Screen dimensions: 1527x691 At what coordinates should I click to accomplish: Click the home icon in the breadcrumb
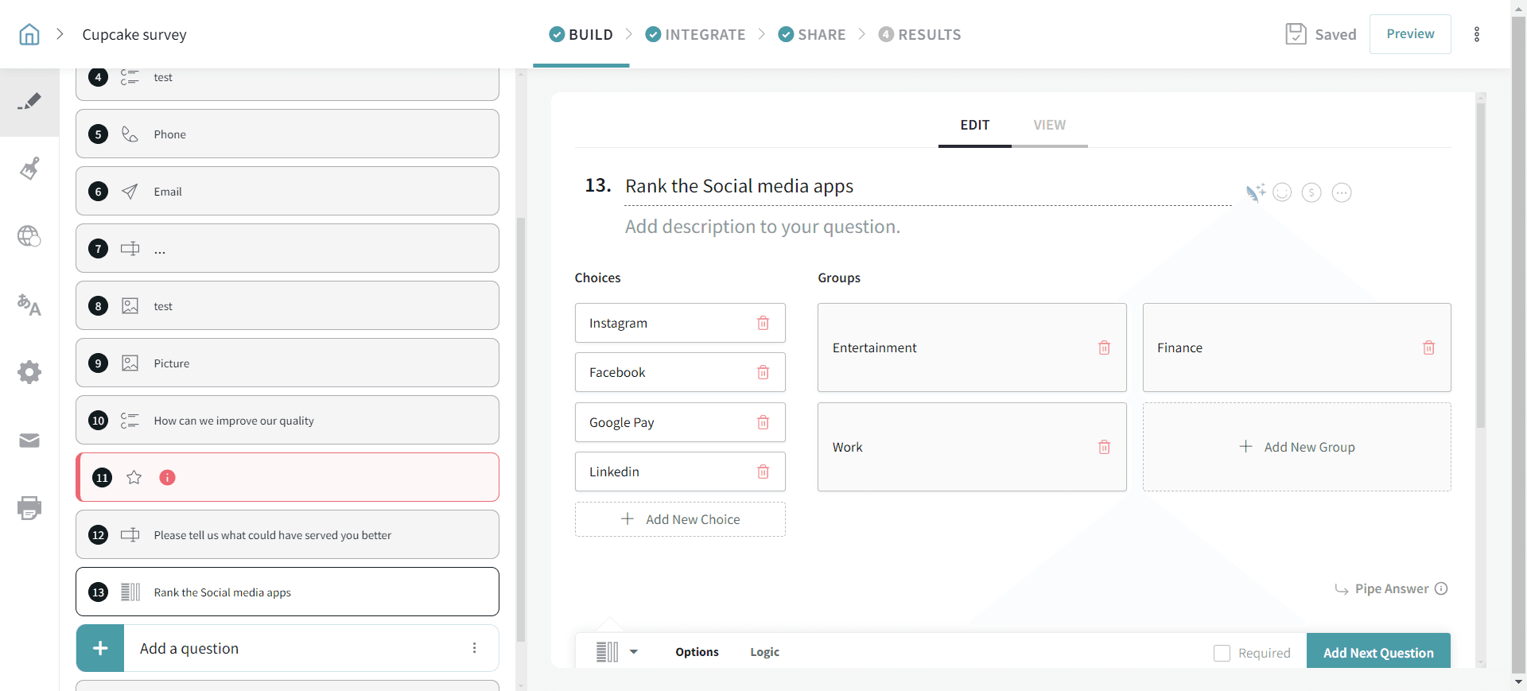[29, 34]
